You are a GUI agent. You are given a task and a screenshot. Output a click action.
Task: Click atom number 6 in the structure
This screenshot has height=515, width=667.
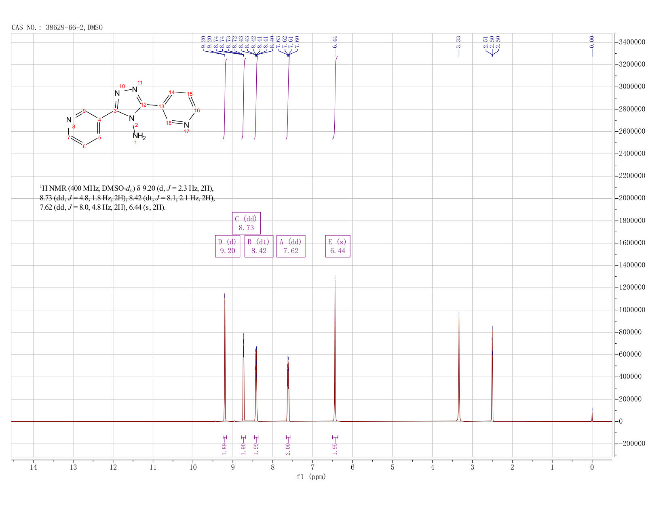[x=84, y=146]
